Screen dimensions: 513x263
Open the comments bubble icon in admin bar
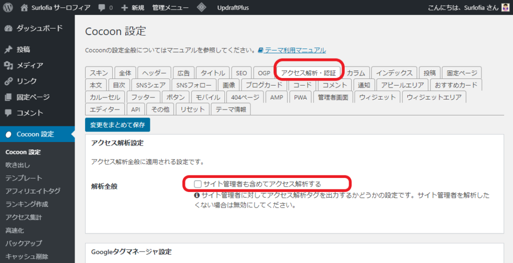(x=102, y=8)
